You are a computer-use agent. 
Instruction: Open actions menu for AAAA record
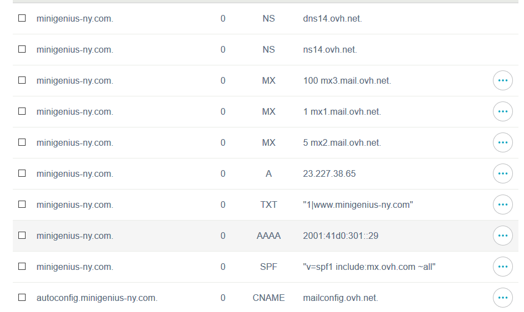coord(502,236)
